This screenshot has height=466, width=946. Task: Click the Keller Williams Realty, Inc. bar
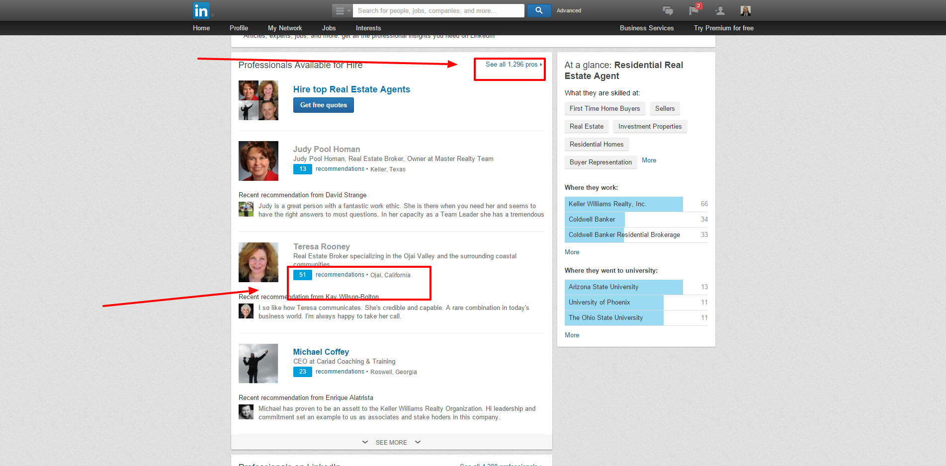(623, 204)
